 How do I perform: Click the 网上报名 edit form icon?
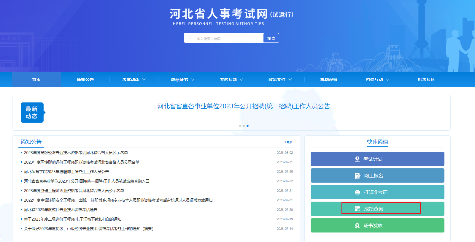[358, 176]
